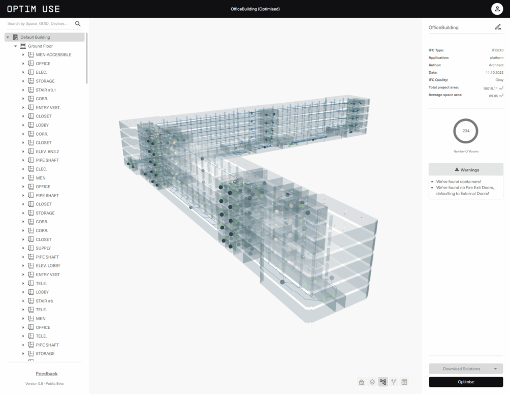Click the fork-shaped routing arrows icon
This screenshot has width=510, height=394.
coord(394,382)
